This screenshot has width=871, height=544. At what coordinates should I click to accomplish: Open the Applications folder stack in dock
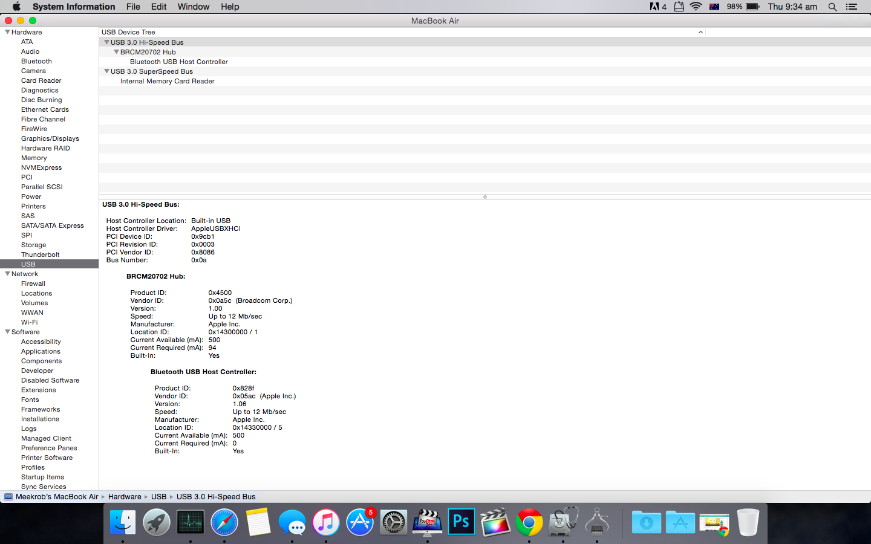680,522
